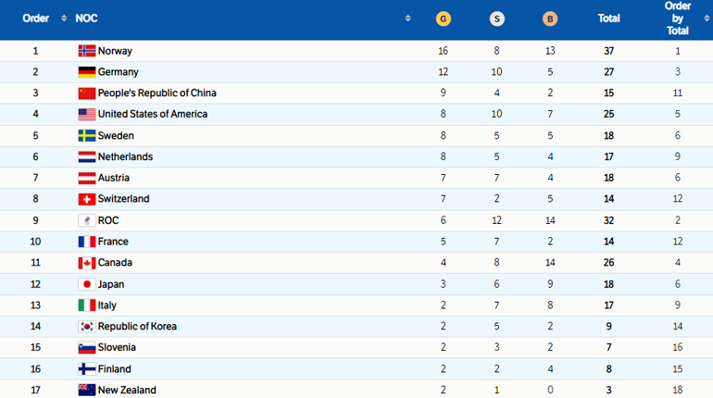
Task: Select the Finland country name
Action: [x=115, y=368]
